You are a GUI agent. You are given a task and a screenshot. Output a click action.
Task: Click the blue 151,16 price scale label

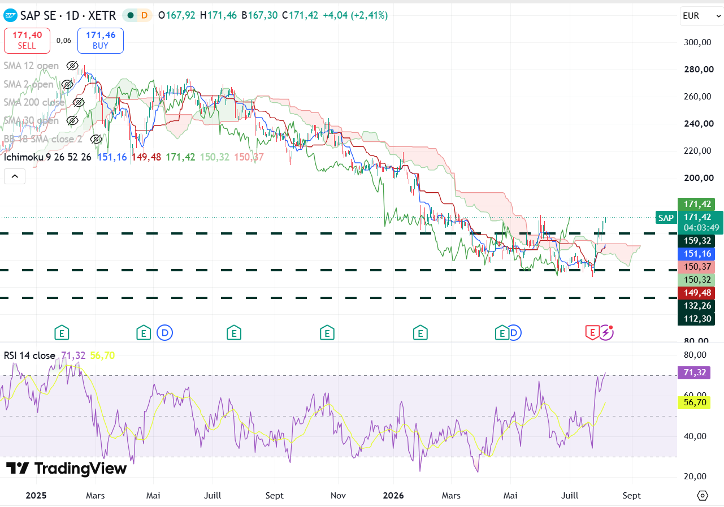coord(696,254)
